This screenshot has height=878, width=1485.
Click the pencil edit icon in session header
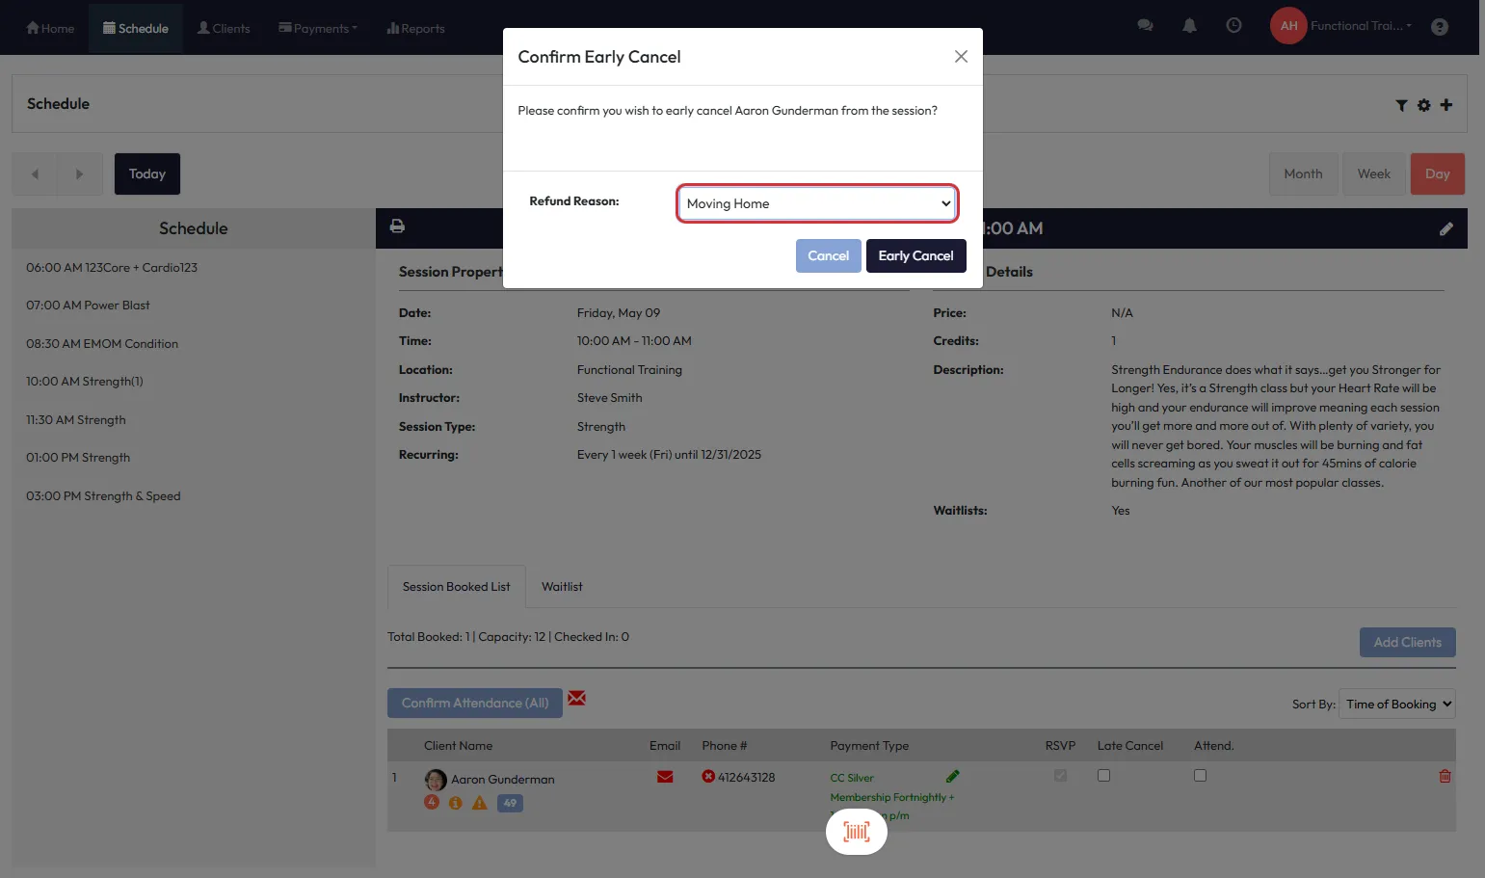[x=1445, y=229]
